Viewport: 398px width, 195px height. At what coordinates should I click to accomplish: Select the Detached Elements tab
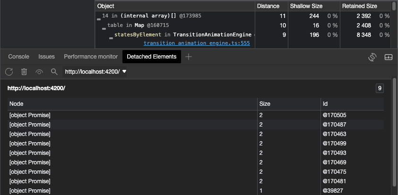(x=152, y=57)
